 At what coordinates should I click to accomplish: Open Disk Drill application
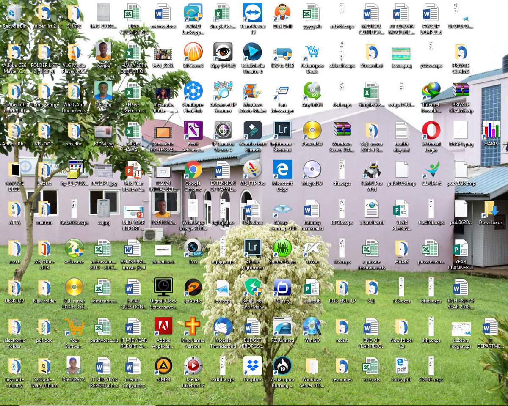coord(282,13)
